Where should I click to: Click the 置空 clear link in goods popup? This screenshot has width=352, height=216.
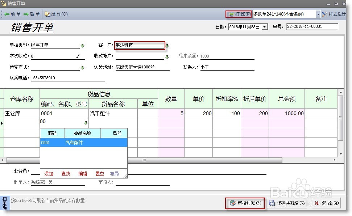[x=100, y=173]
